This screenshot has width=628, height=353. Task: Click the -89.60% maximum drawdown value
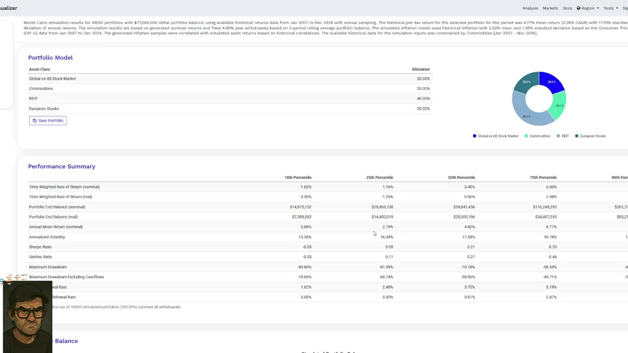click(x=304, y=267)
